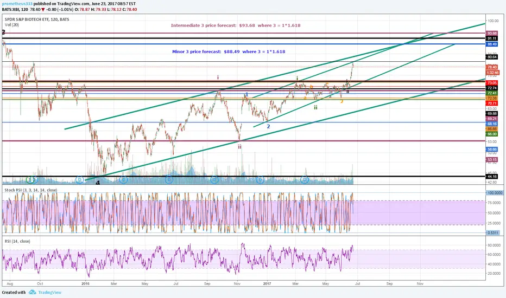Select the black wave 4 label
506x298 pixels.
tap(98, 183)
